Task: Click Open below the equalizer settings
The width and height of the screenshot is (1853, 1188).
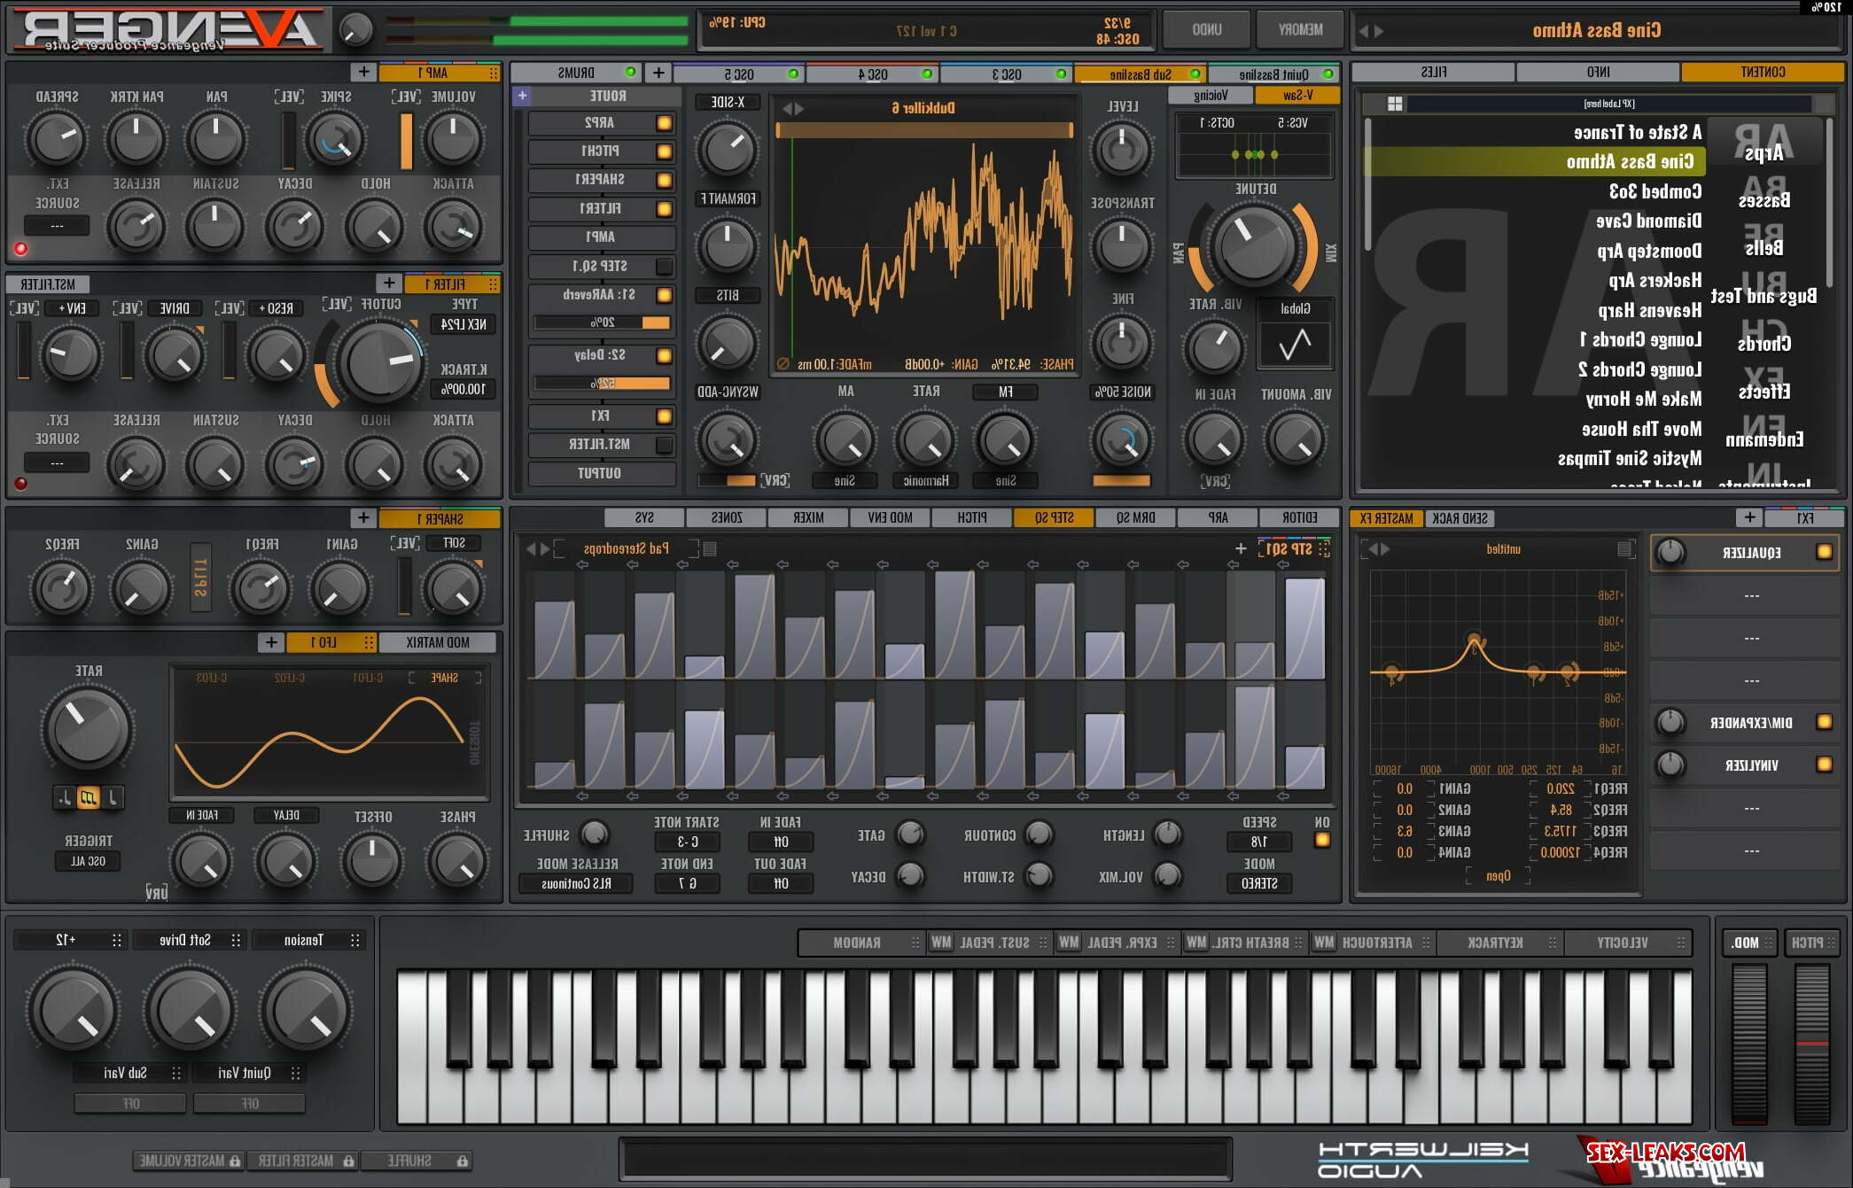Action: [1499, 875]
